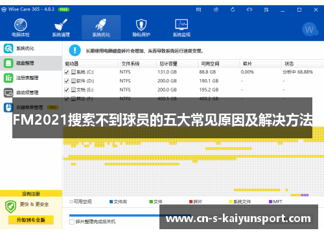Screen dimensions: 324x235
Task: Click the green shield upgrade icon
Action: 10,206
